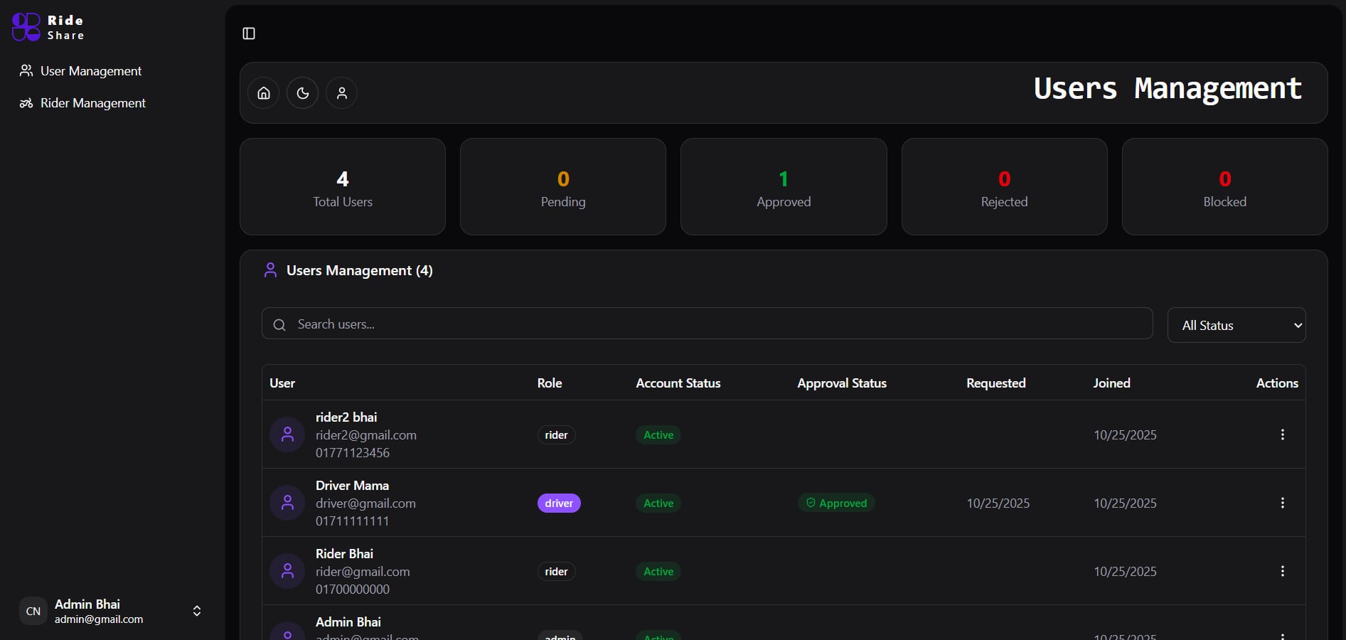1346x640 pixels.
Task: Focus the Search users input field
Action: [707, 324]
